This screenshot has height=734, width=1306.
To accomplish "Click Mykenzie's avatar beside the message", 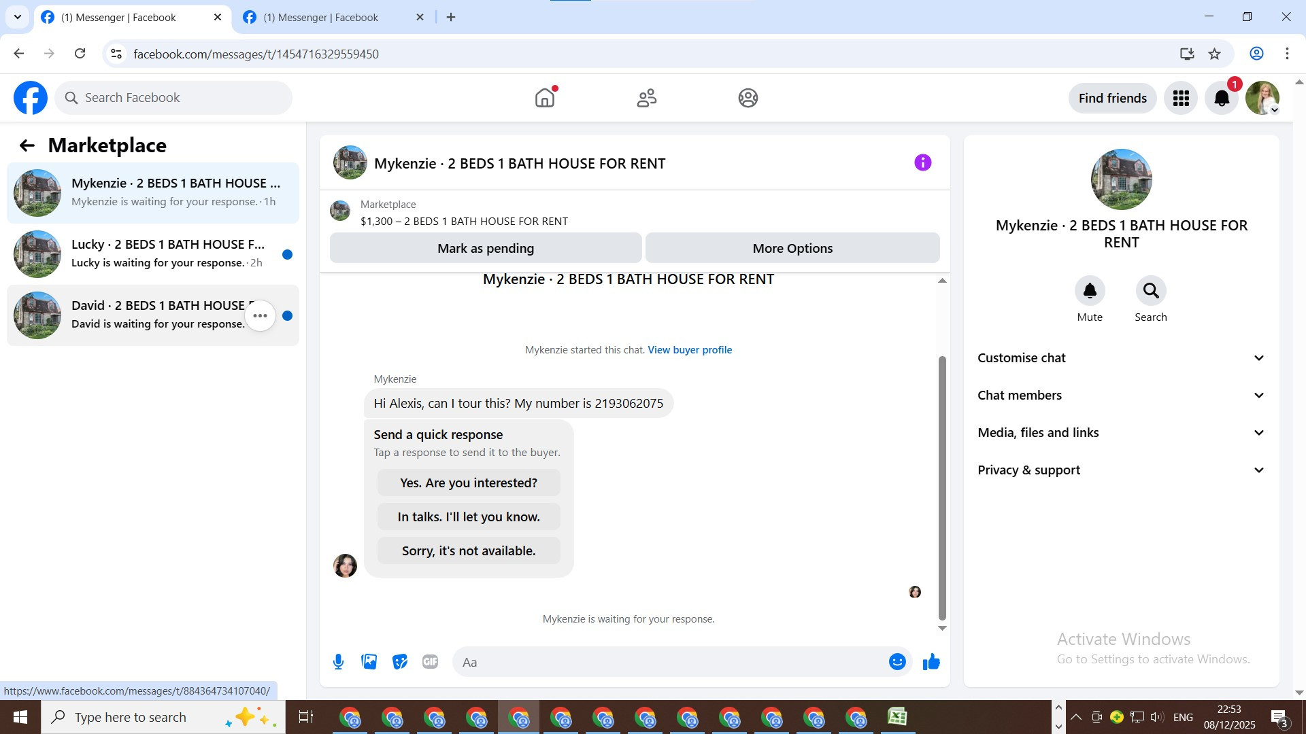I will (345, 565).
